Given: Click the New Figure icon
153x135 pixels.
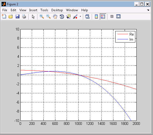Looking at the screenshot, I should pos(4,17).
